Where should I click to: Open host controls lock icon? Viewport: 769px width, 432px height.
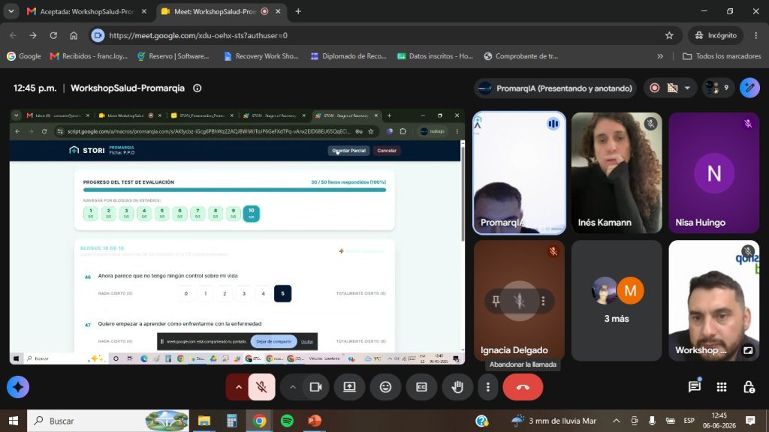tap(749, 387)
